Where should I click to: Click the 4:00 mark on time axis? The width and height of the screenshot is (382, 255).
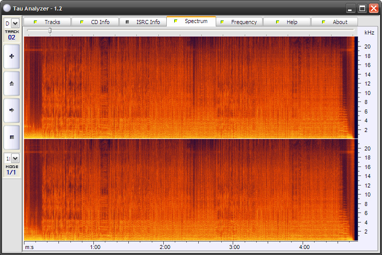(304, 247)
